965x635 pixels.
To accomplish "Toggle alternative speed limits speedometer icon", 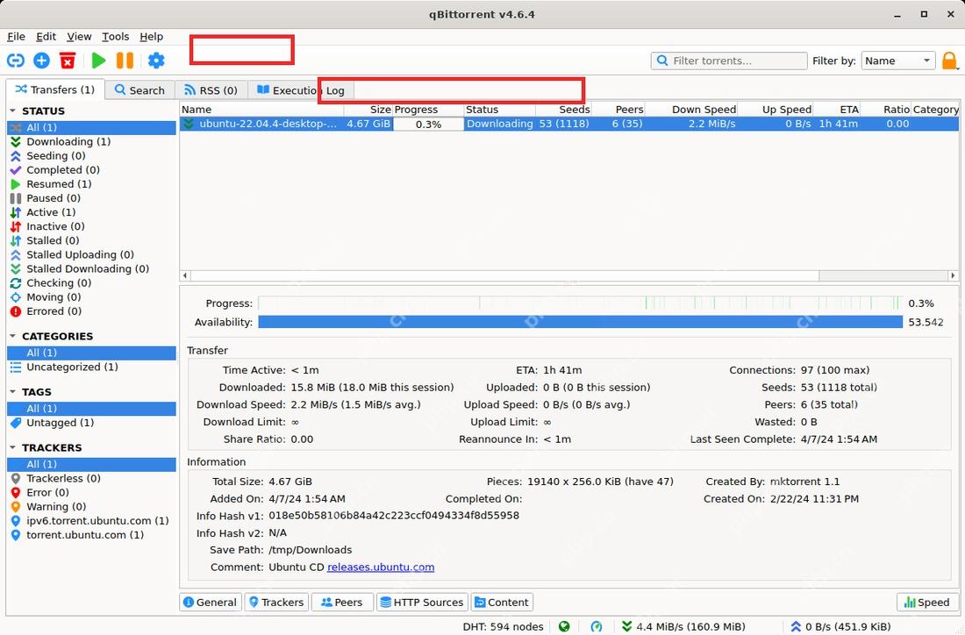I will tap(597, 626).
